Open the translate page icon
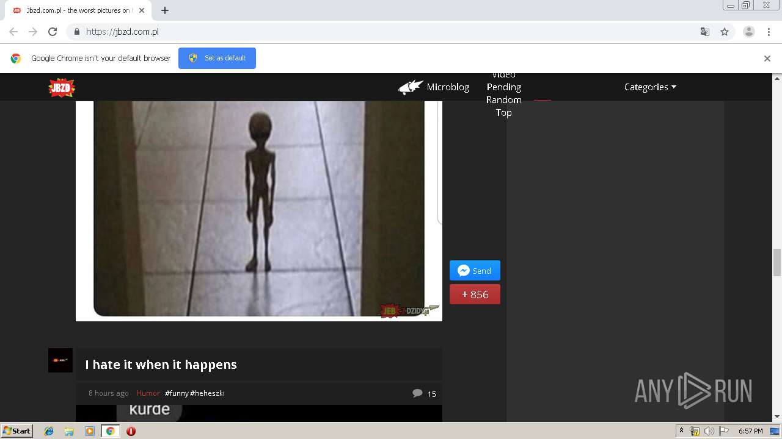 pyautogui.click(x=704, y=32)
